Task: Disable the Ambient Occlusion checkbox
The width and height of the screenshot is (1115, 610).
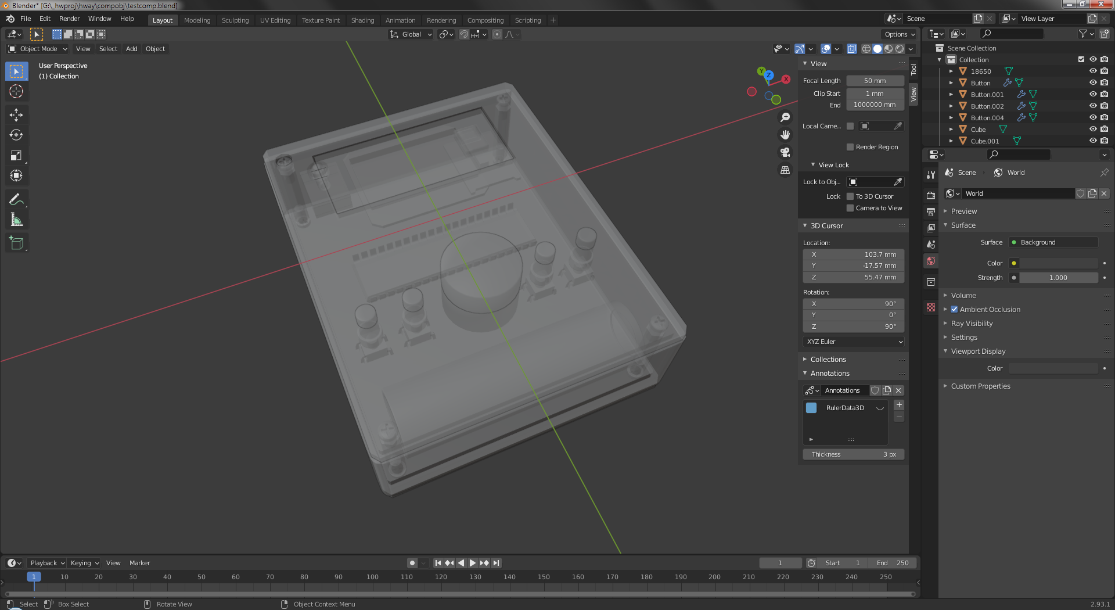Action: (954, 310)
